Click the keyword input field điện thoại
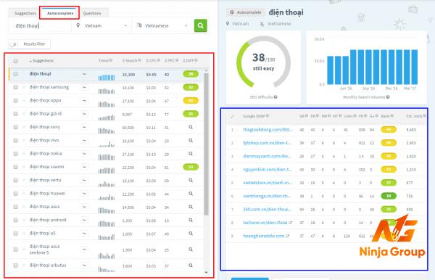This screenshot has height=280, width=435. (40, 26)
